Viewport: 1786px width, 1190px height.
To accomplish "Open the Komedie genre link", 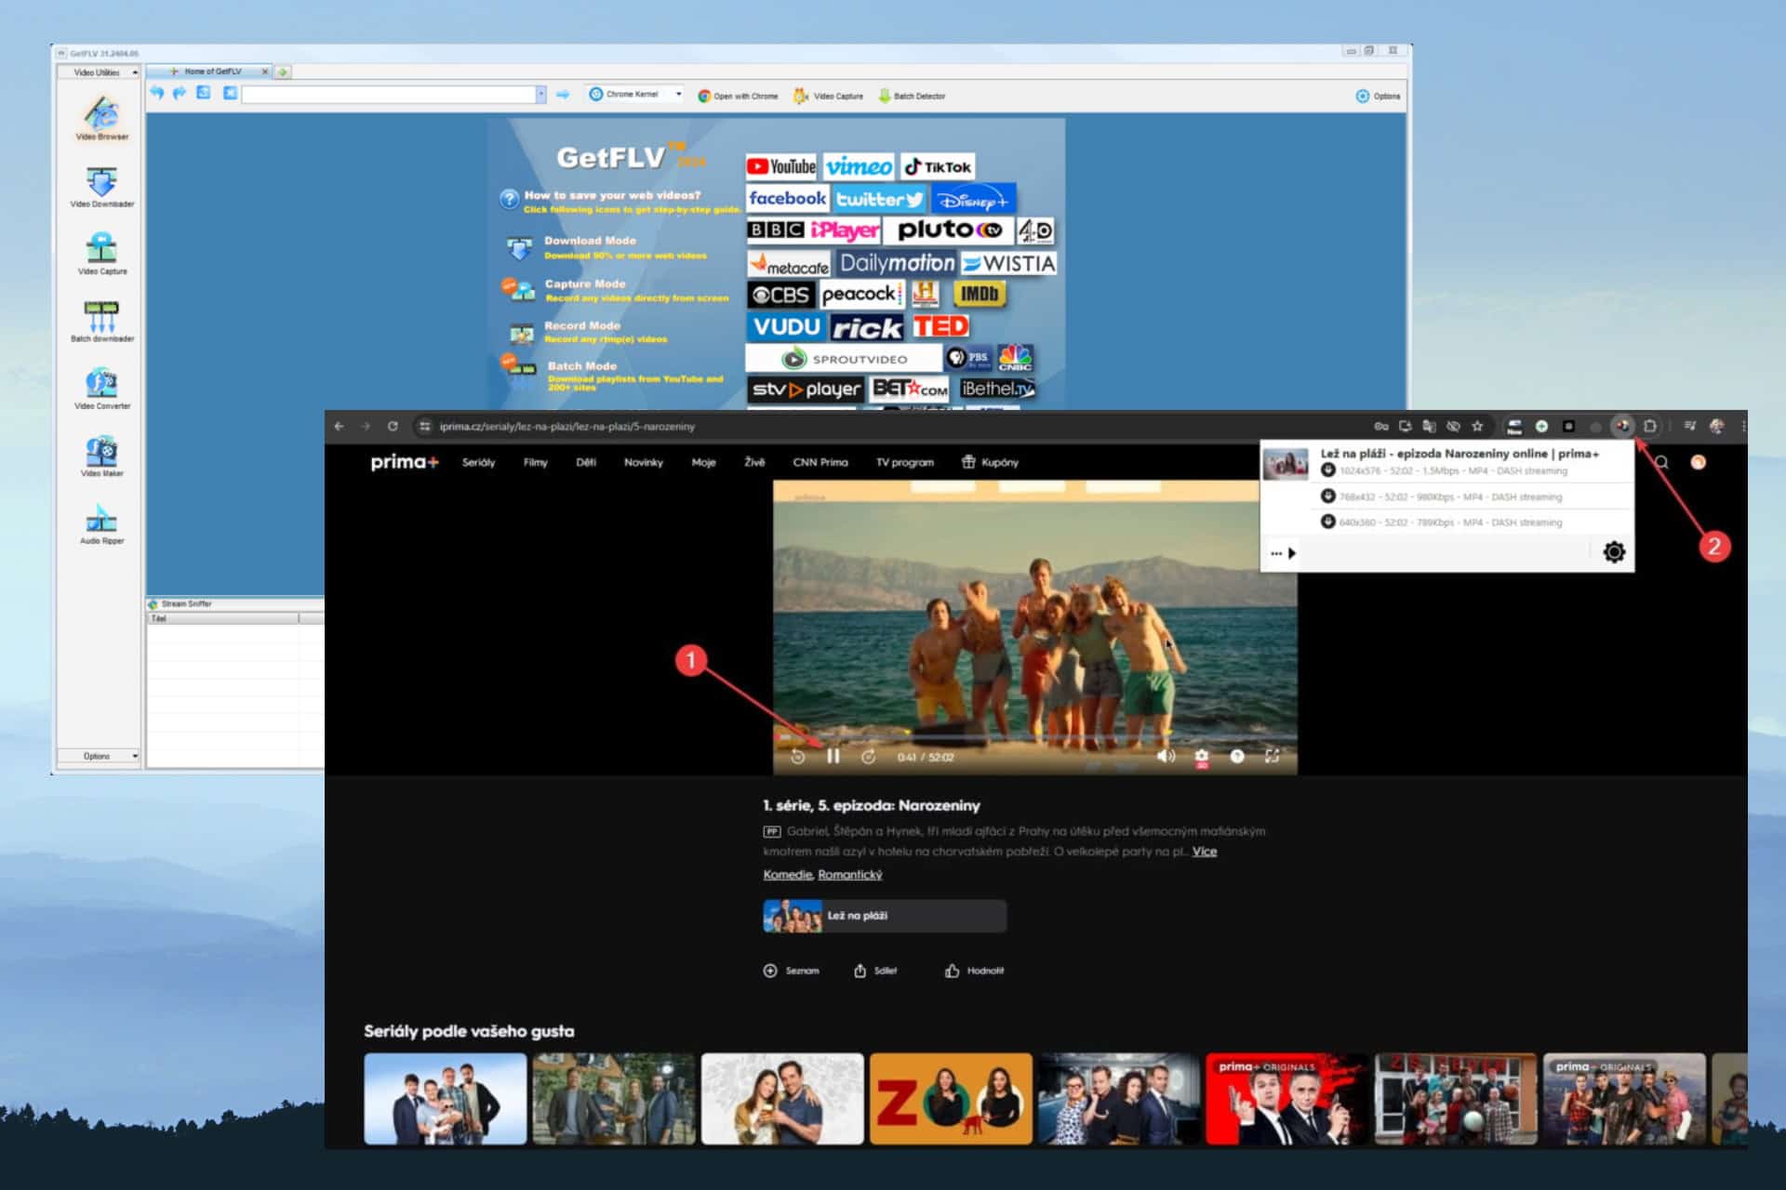I will tap(787, 875).
